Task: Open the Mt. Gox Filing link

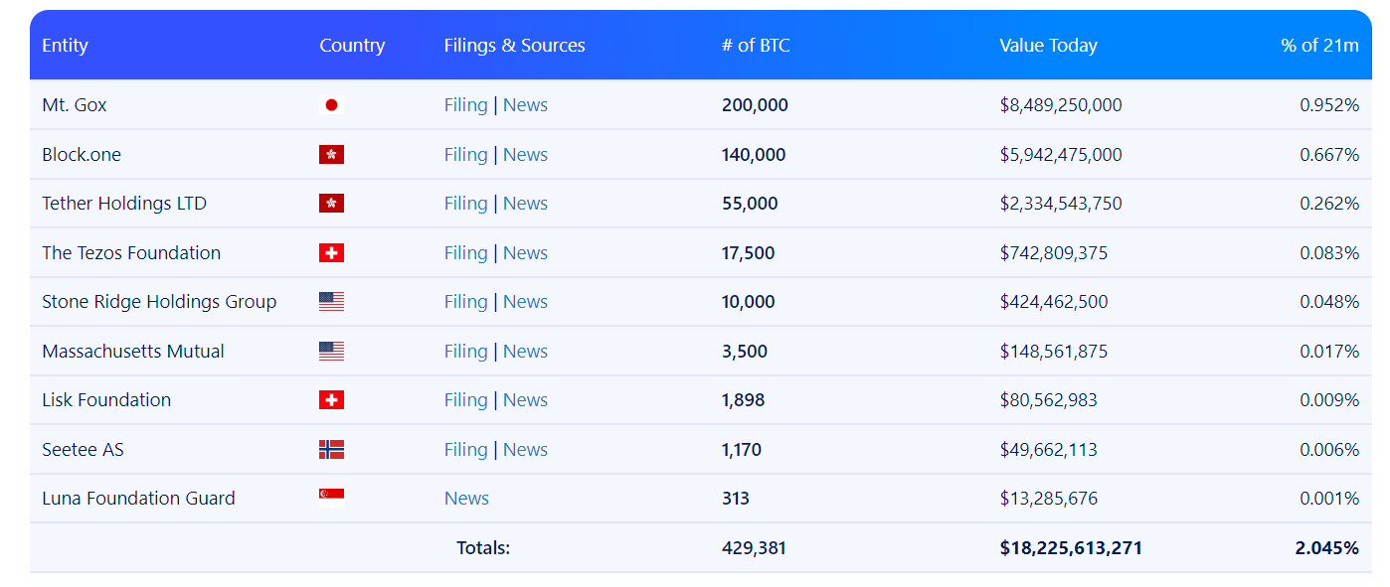Action: (x=465, y=105)
